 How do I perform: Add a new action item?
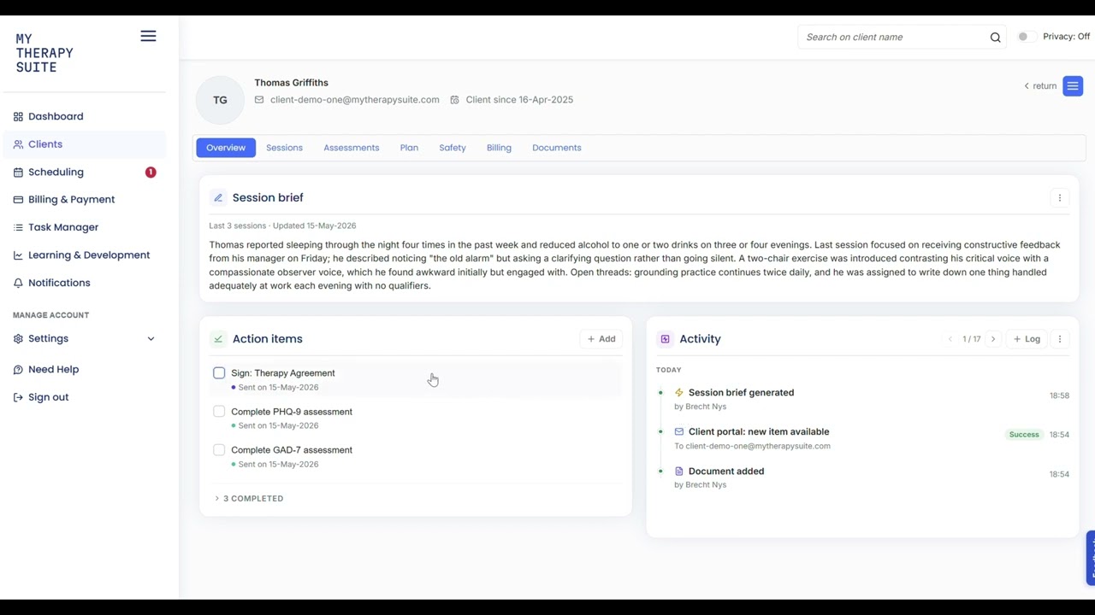click(601, 339)
